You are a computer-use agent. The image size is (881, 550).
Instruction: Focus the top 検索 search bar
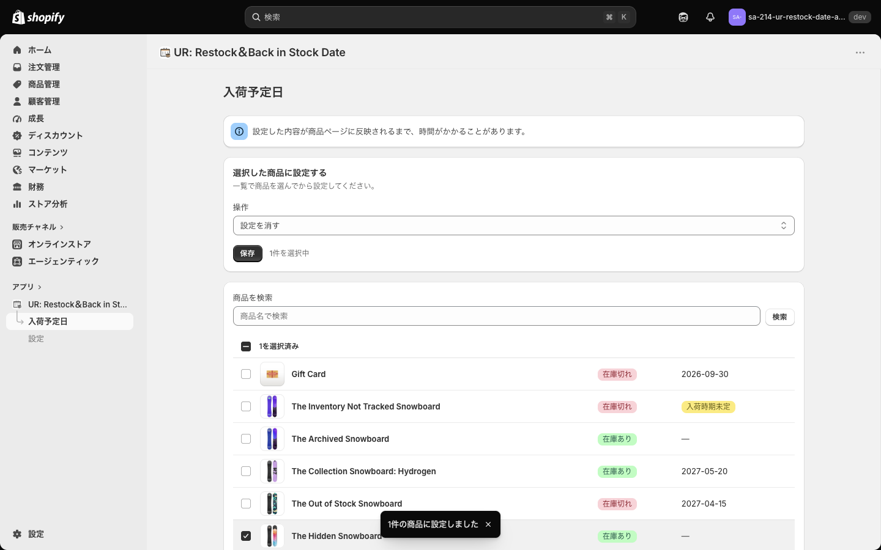441,17
